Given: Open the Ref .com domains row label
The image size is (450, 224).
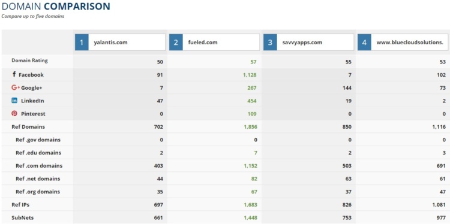Looking at the screenshot, I should click(x=39, y=165).
